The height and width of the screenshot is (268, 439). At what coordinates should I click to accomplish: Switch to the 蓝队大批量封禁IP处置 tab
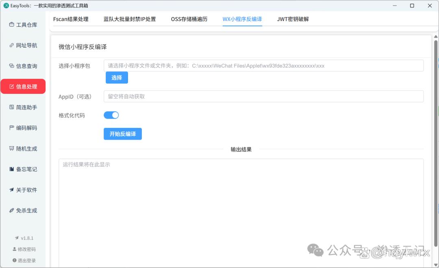point(130,19)
